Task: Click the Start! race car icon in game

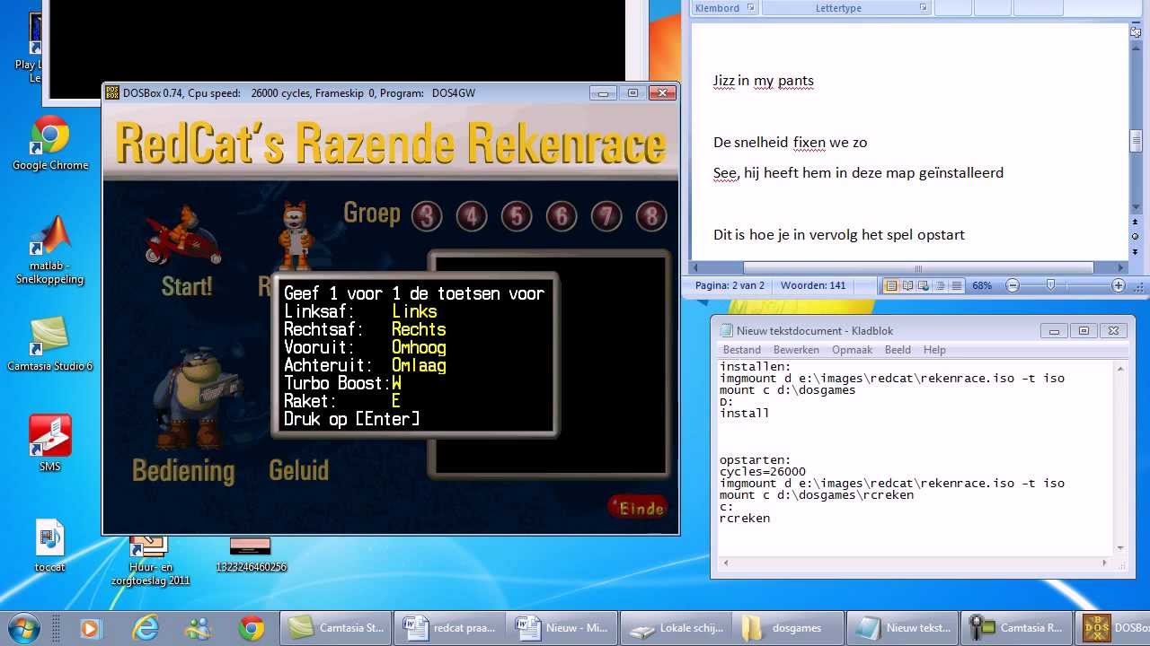Action: (x=184, y=236)
